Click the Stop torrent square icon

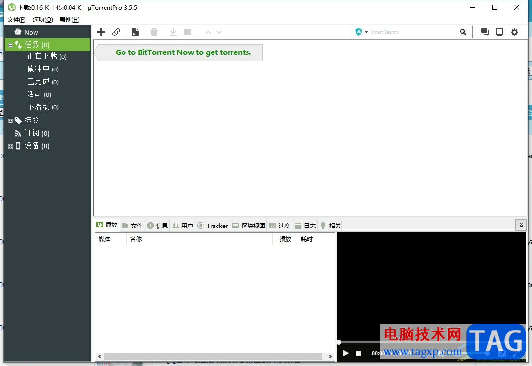(x=188, y=32)
